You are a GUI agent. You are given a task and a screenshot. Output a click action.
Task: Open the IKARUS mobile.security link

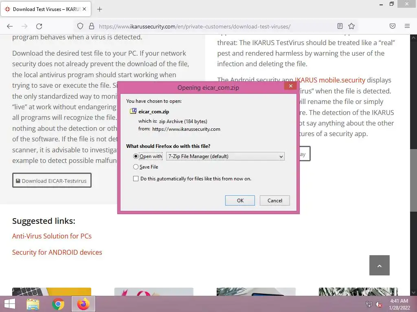(x=330, y=80)
